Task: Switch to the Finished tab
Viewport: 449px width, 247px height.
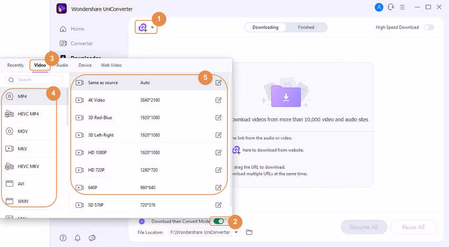Action: point(306,27)
